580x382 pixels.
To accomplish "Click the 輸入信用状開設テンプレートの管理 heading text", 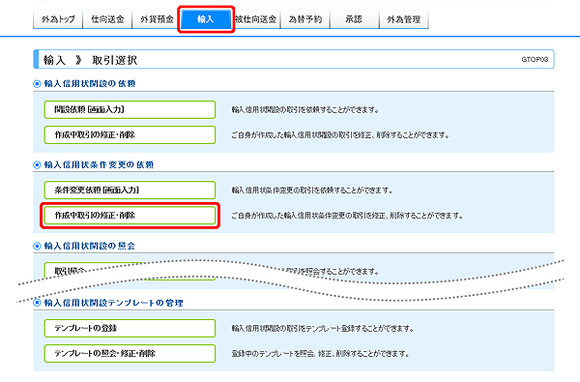I will (x=113, y=303).
